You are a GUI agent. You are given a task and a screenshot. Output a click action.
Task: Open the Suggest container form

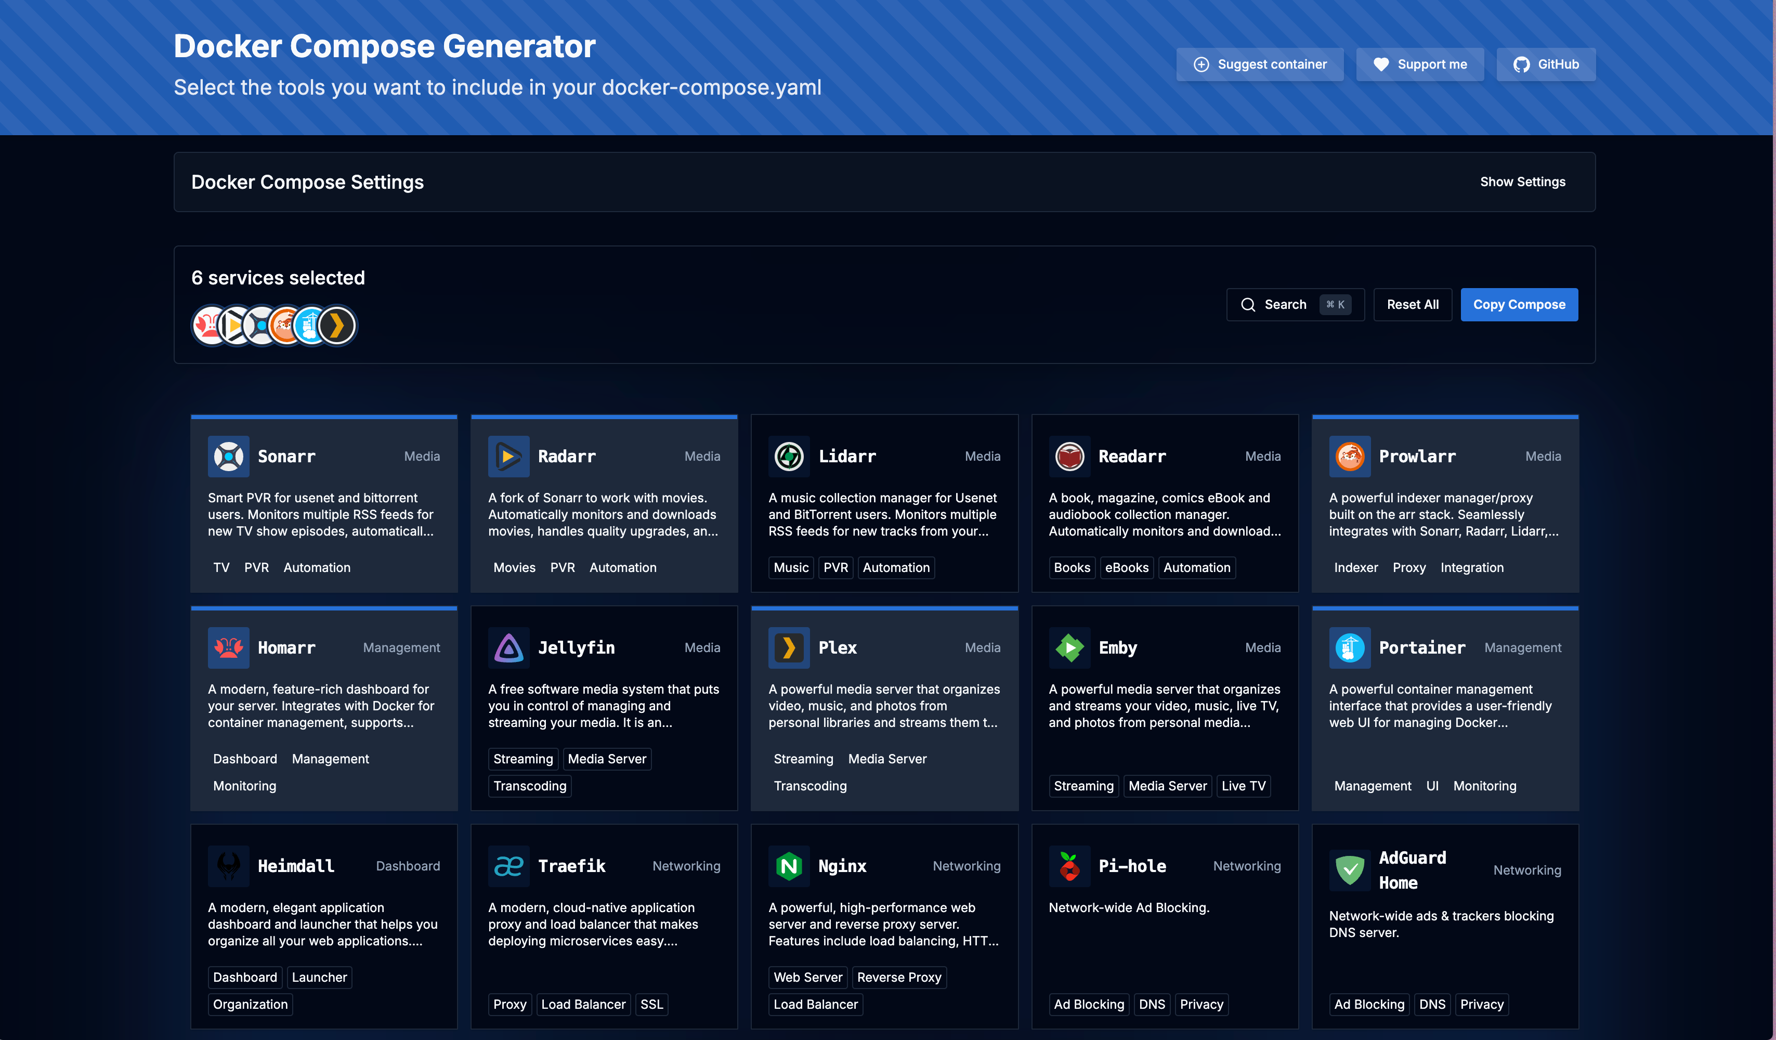(x=1260, y=64)
